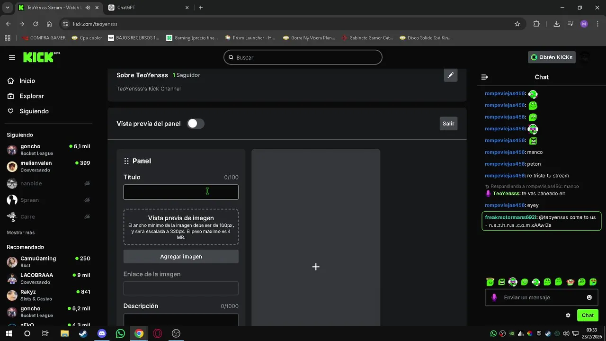Image resolution: width=606 pixels, height=341 pixels.
Task: Send message with the green Chat button
Action: (x=588, y=315)
